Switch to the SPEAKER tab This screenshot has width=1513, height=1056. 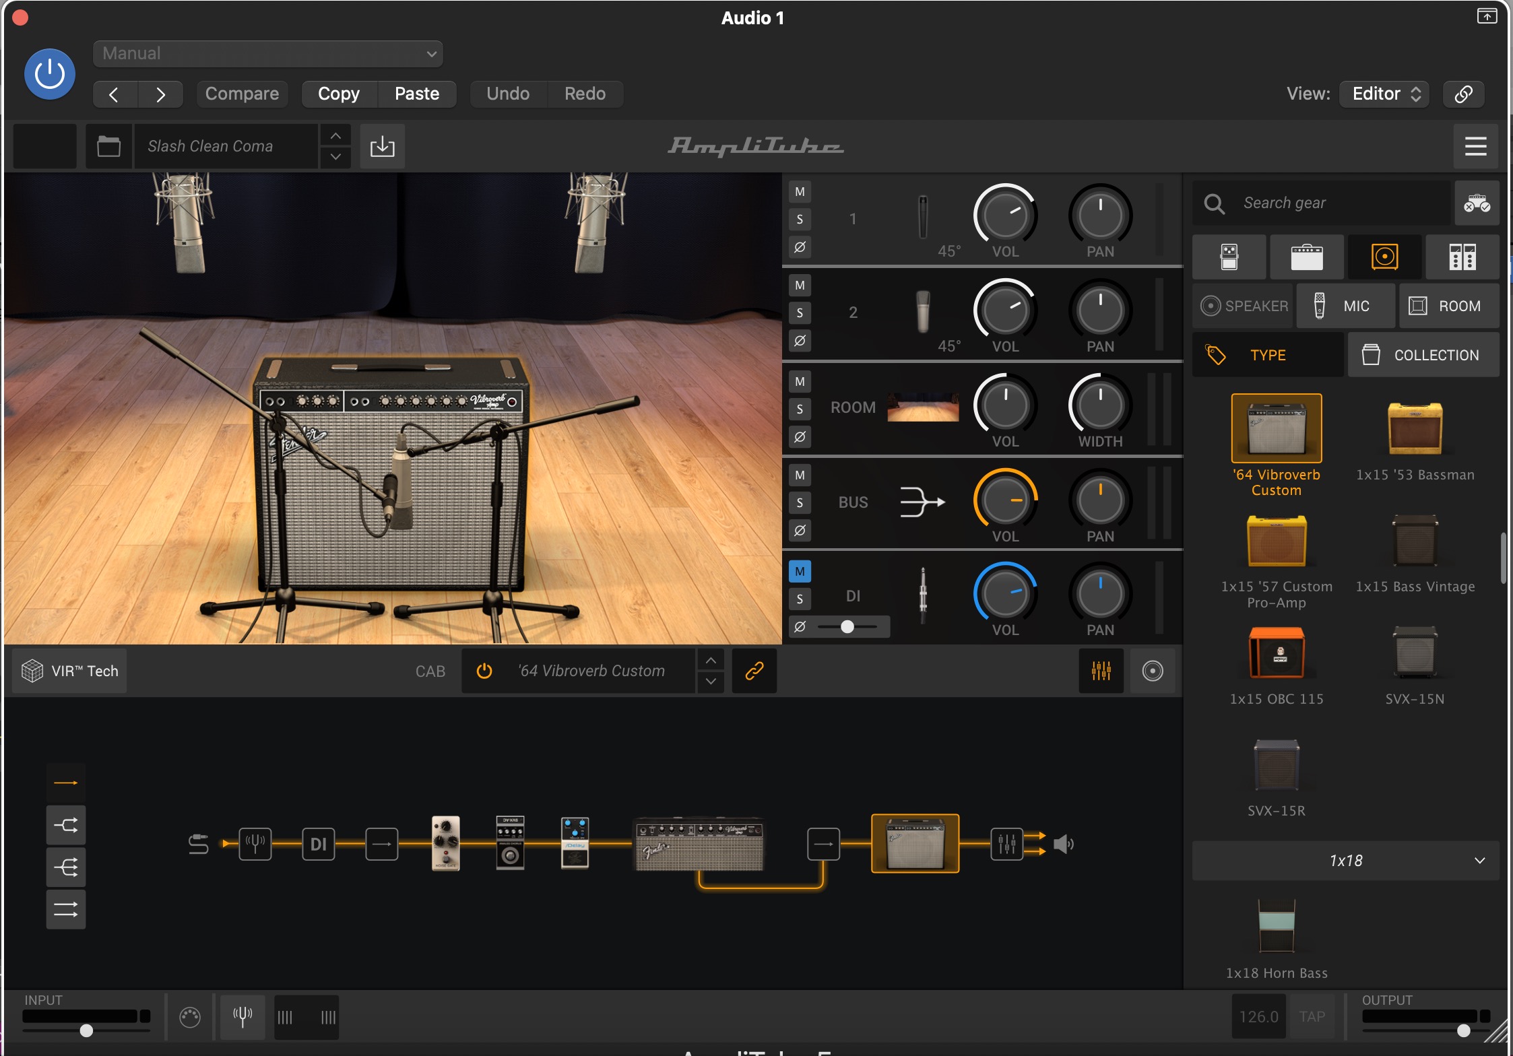coord(1244,306)
